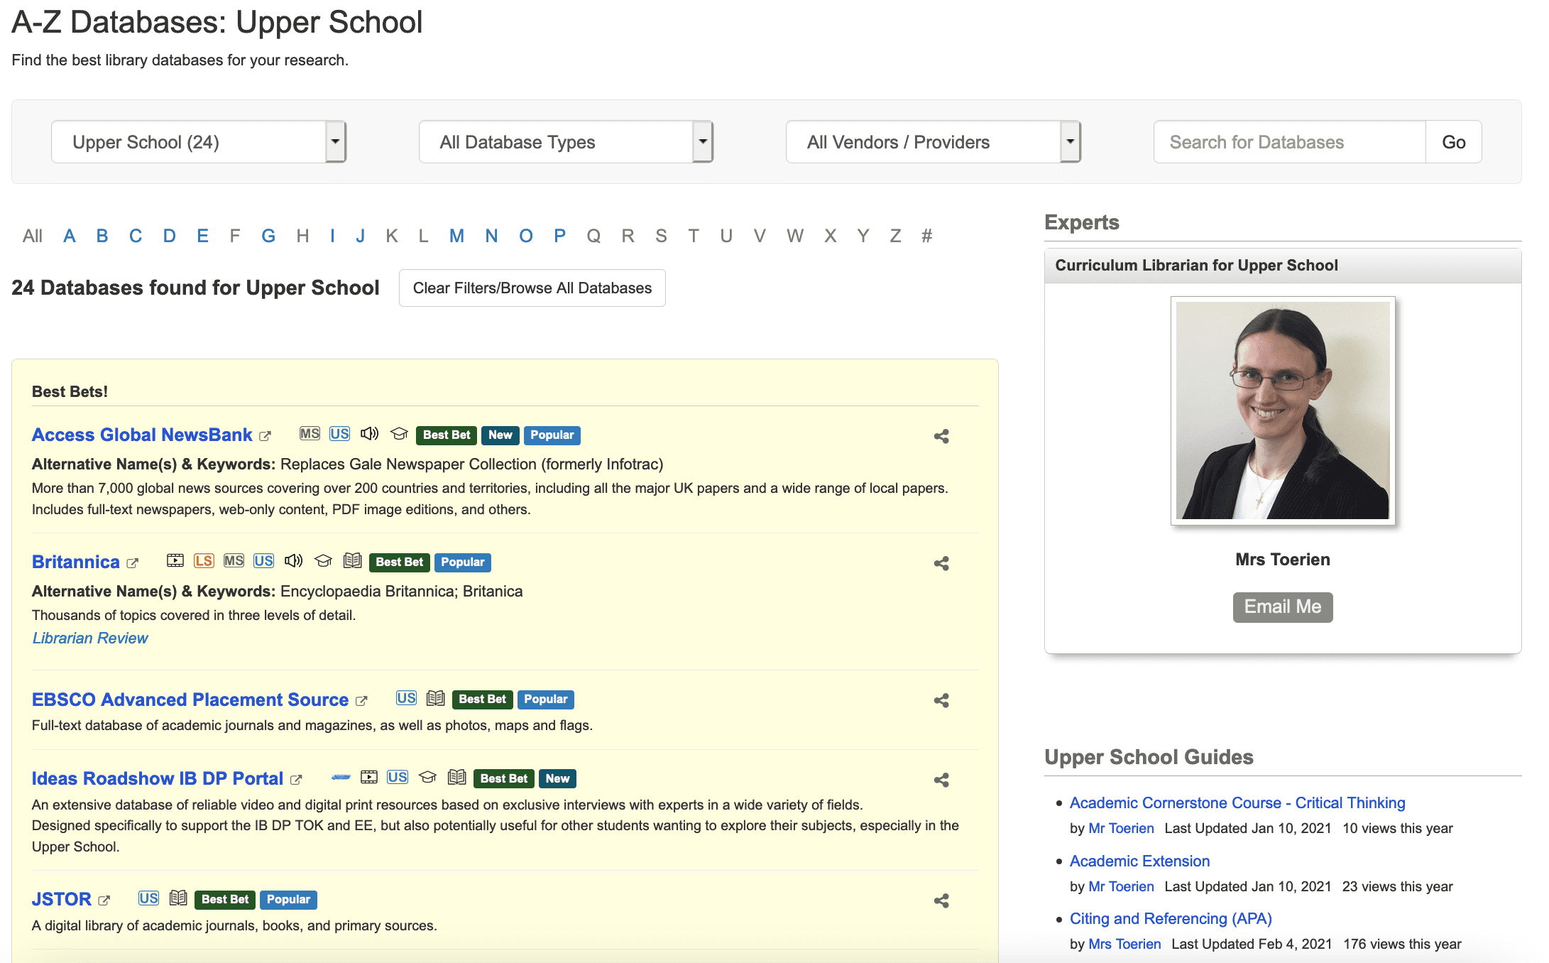Click audio speaker icon on Britannica row
This screenshot has width=1549, height=963.
tap(293, 560)
